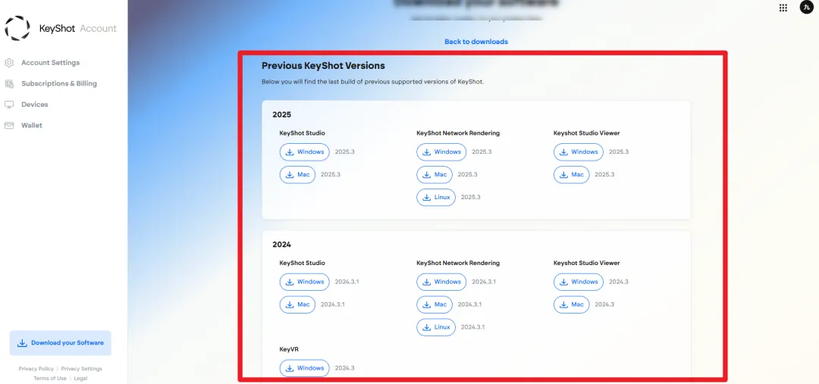The width and height of the screenshot is (819, 384).
Task: Click the Account Settings gear icon
Action: pyautogui.click(x=9, y=63)
